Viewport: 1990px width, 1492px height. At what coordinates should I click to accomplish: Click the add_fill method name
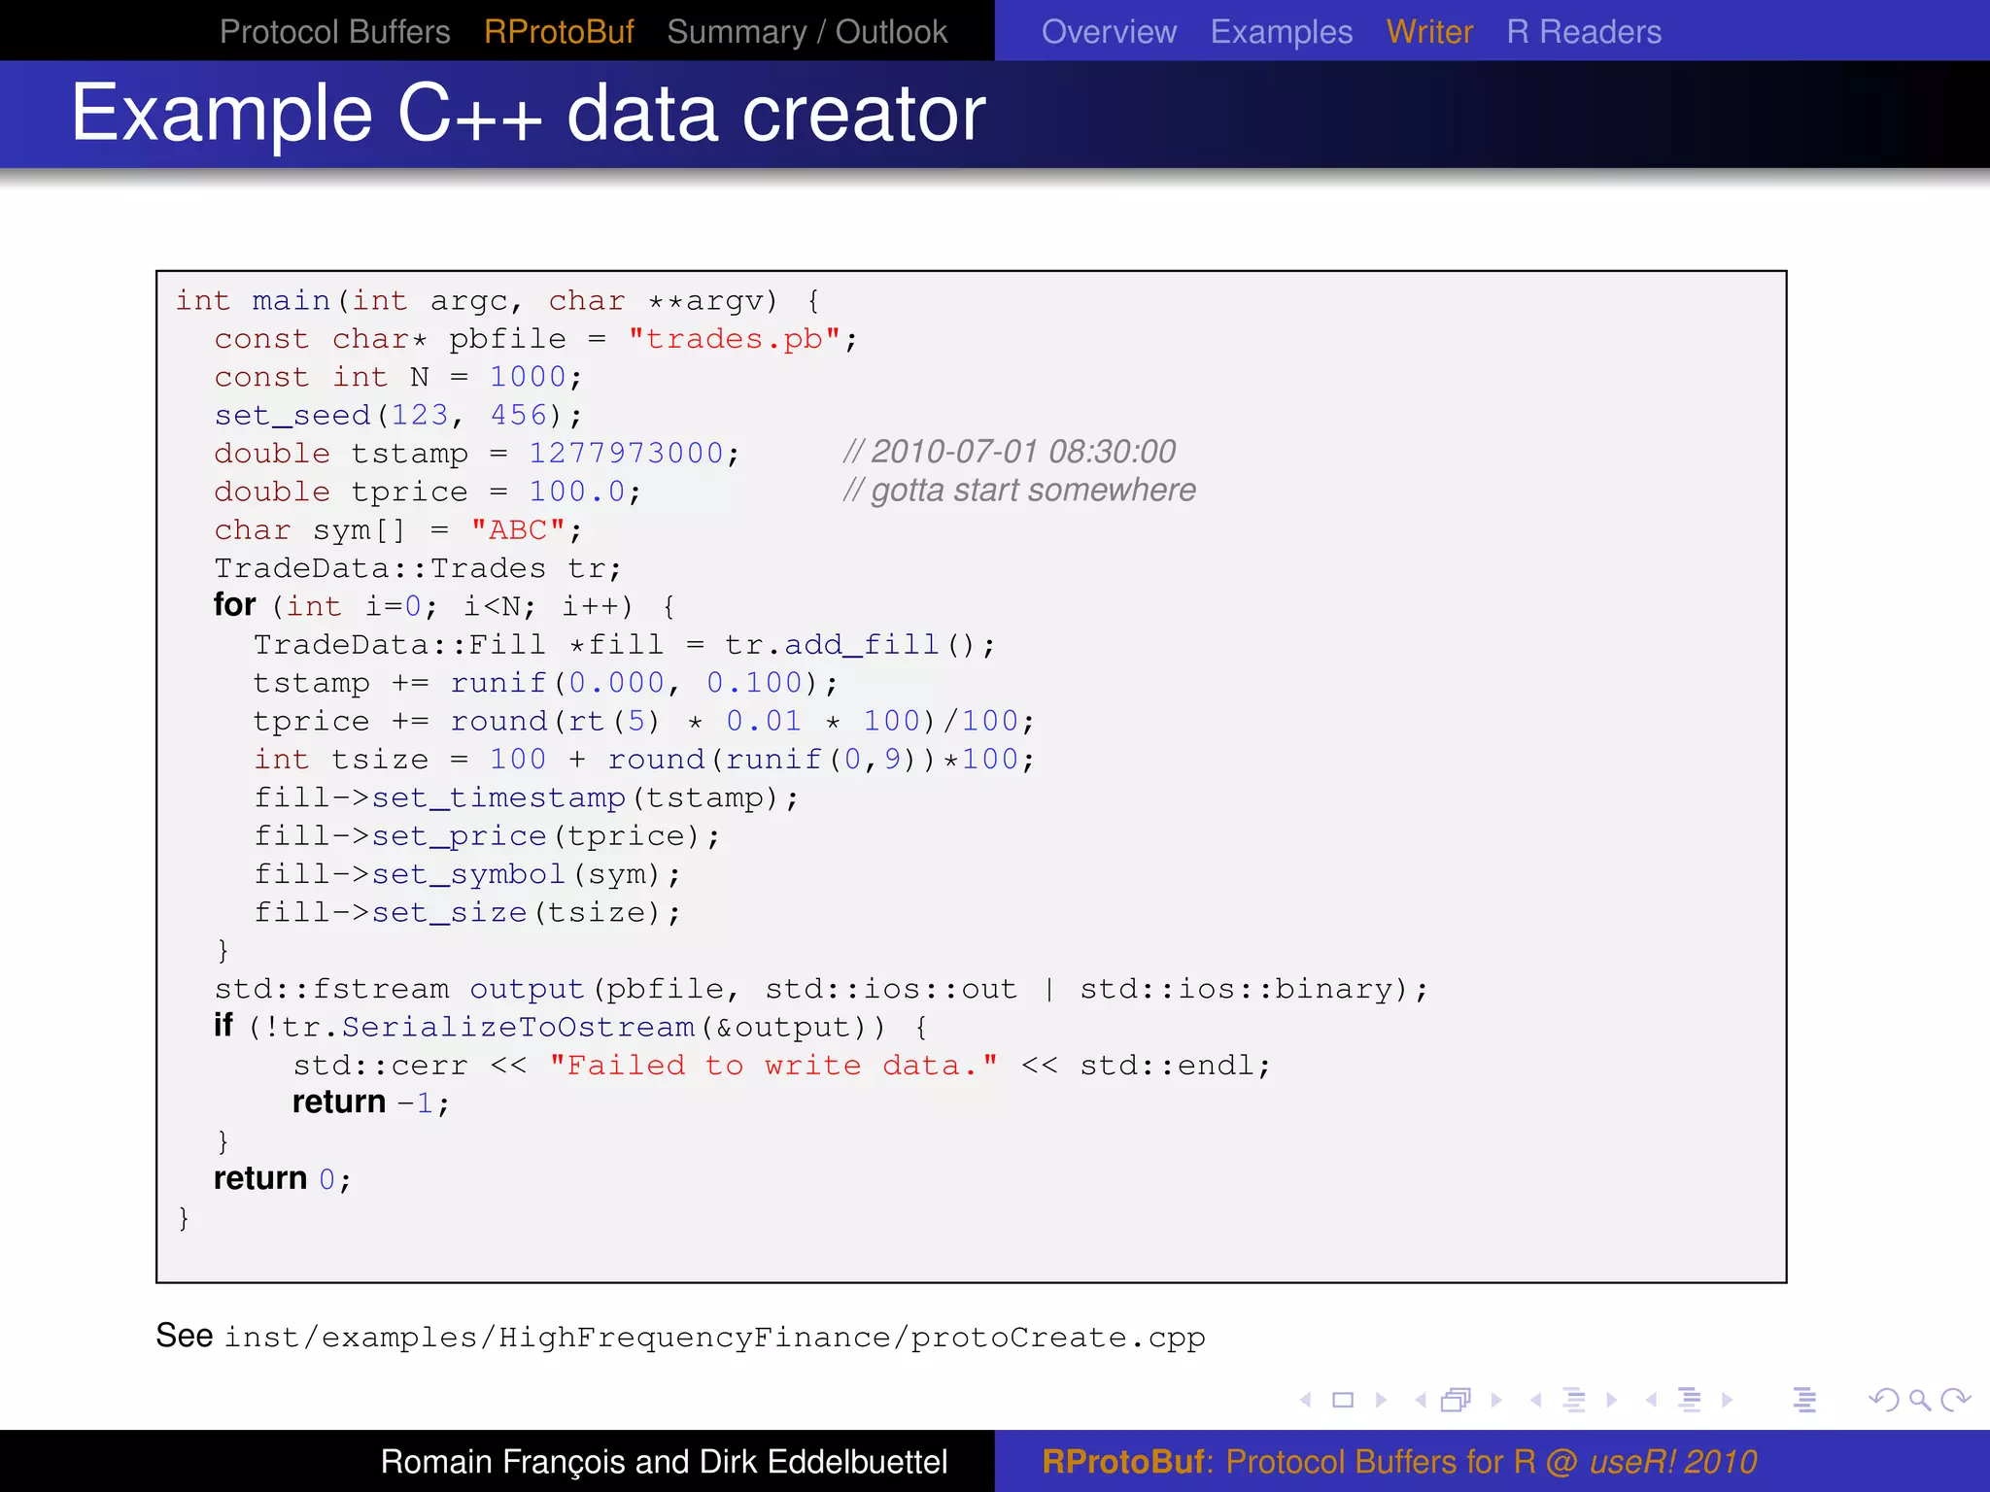click(862, 645)
